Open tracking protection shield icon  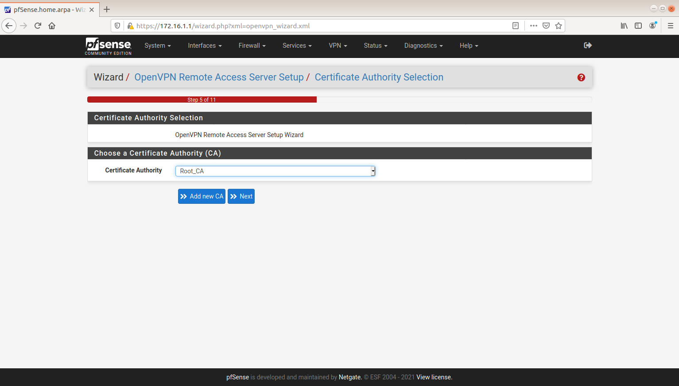(117, 26)
